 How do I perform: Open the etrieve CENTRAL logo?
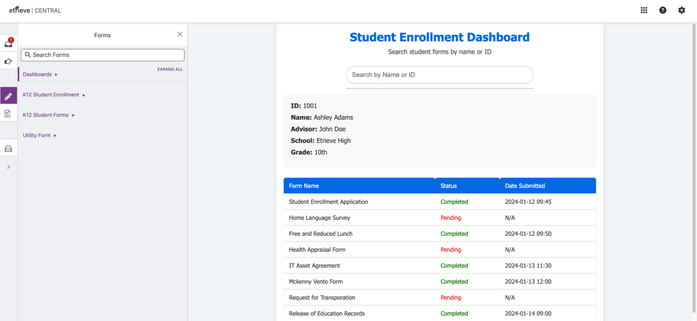coord(34,10)
